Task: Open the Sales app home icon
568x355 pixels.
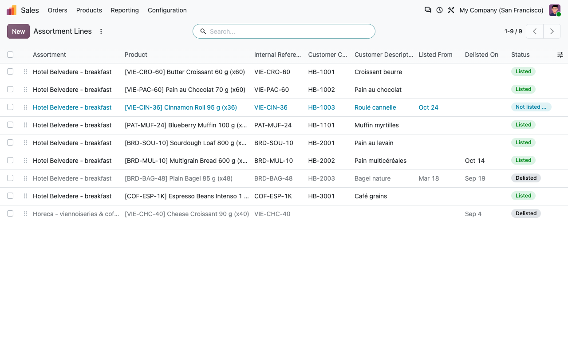Action: click(x=12, y=10)
